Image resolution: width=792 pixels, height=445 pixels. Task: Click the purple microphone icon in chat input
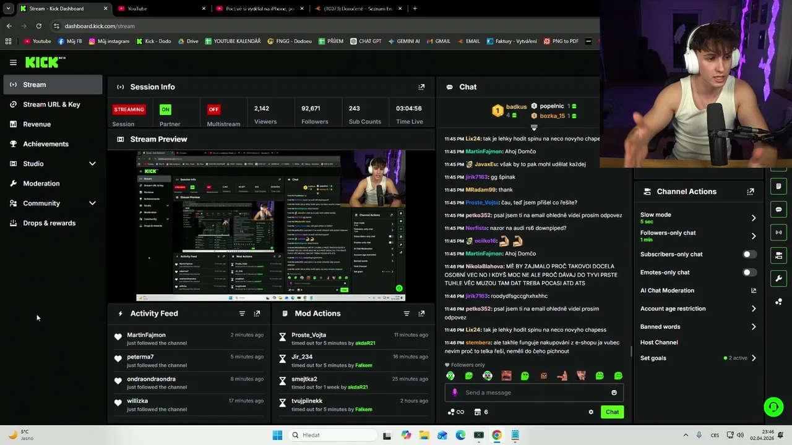click(x=455, y=392)
